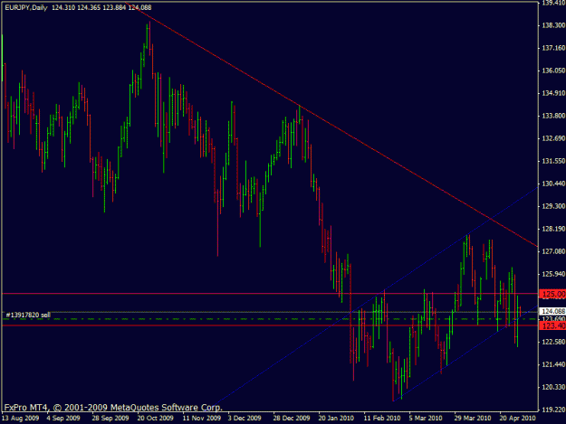The height and width of the screenshot is (424, 566).
Task: Click the 133.800 price scale label
Action: 553,116
